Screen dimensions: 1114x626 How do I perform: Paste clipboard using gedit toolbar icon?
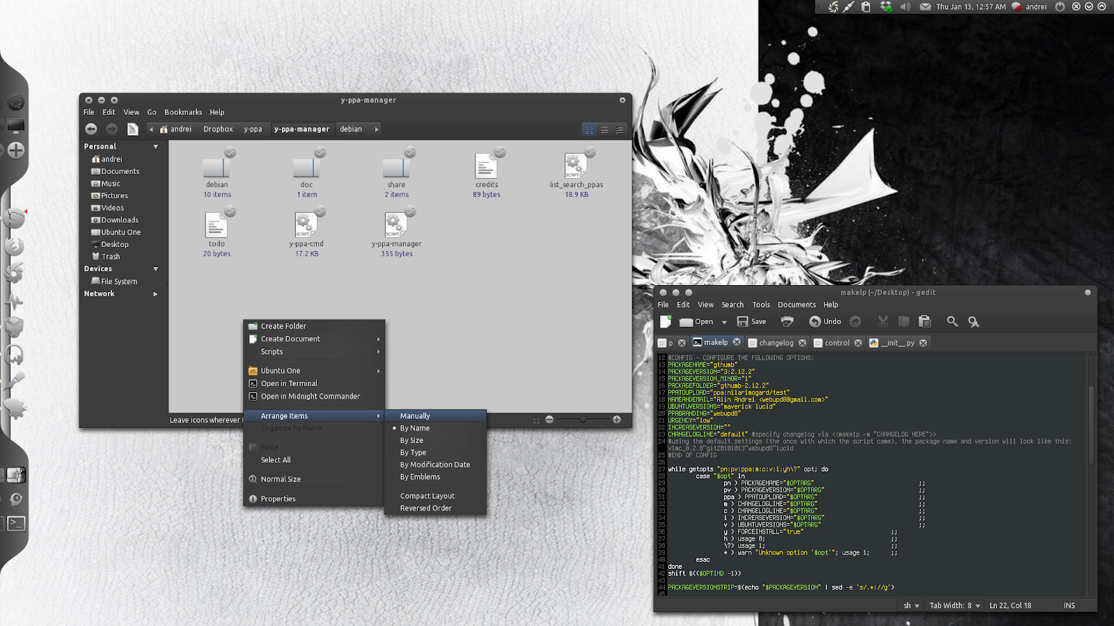point(925,321)
